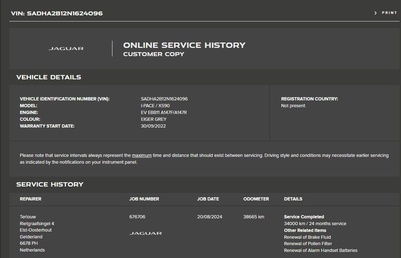Click the MODEL label

(x=28, y=106)
